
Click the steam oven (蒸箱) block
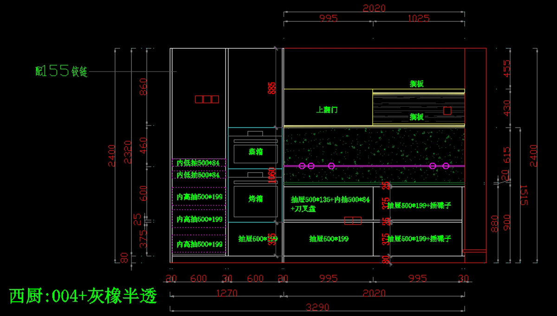(x=255, y=152)
